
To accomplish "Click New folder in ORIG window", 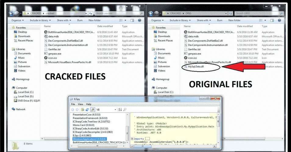I will (x=234, y=20).
